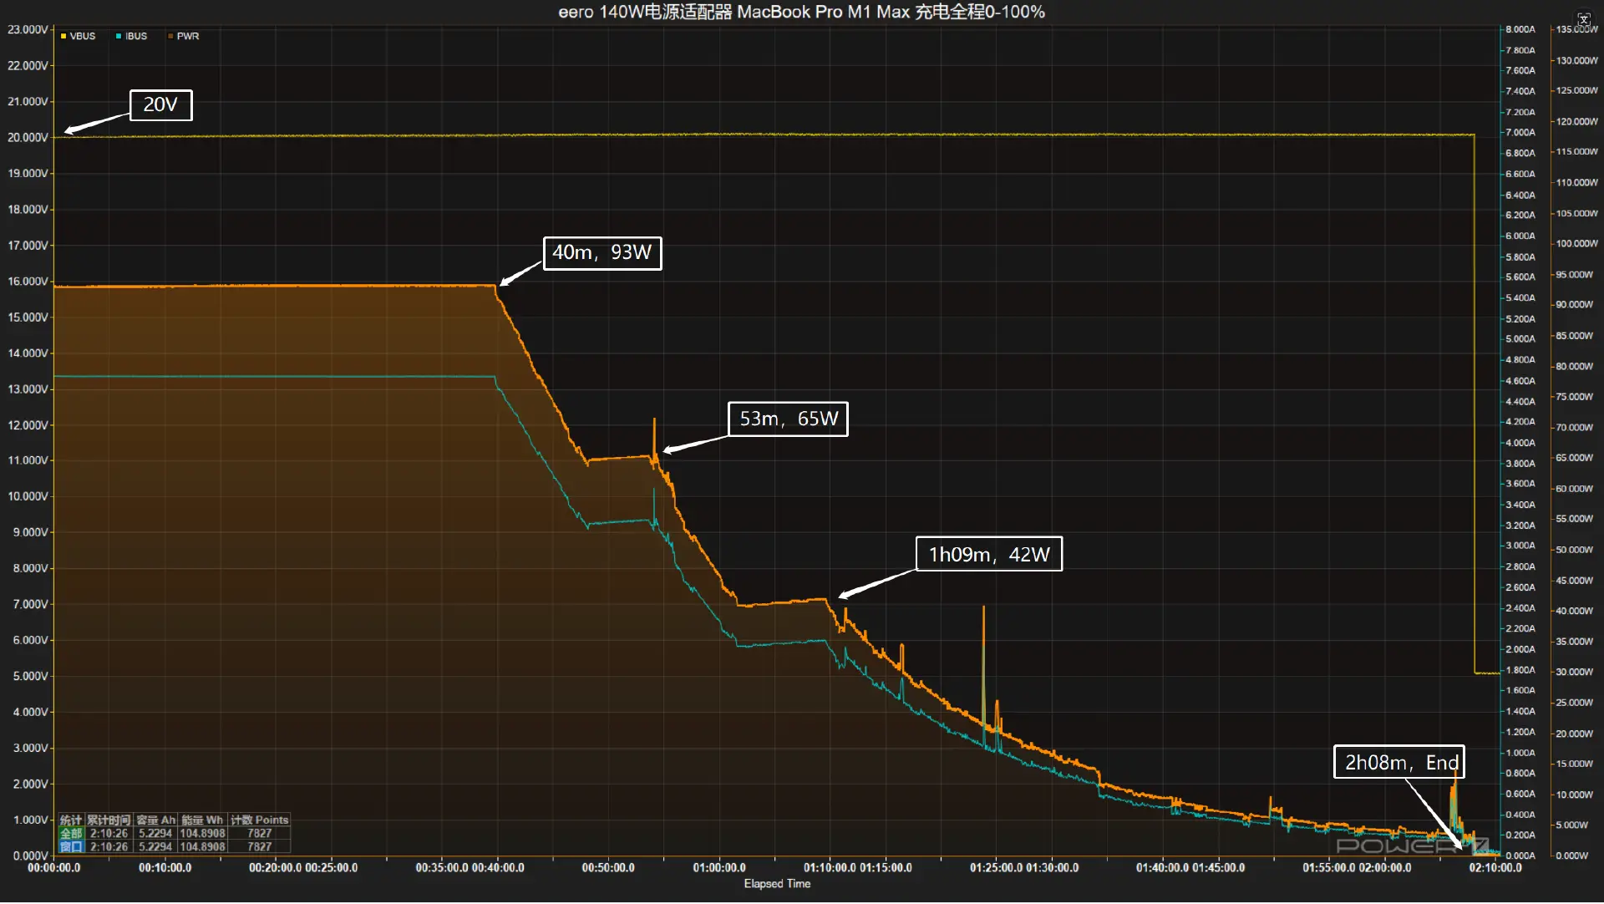Click the 53m, 65W annotation box
Viewport: 1604px width, 904px height.
click(788, 419)
